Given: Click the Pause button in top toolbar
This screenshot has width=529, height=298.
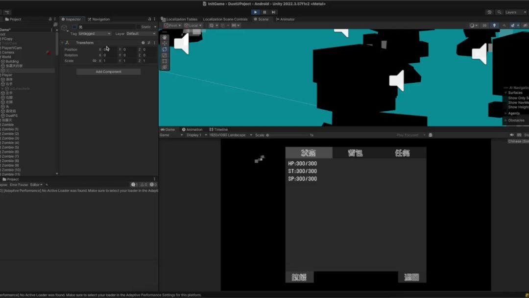Looking at the screenshot, I should click(x=264, y=12).
